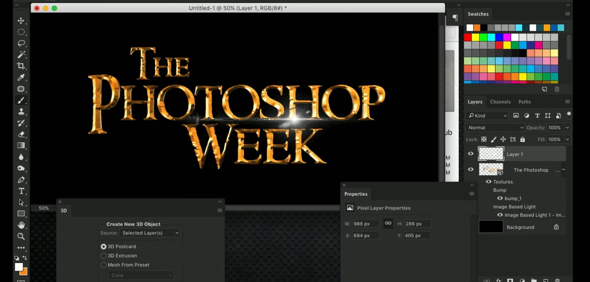This screenshot has height=282, width=590.
Task: Open the paragraph panel icon
Action: (455, 18)
